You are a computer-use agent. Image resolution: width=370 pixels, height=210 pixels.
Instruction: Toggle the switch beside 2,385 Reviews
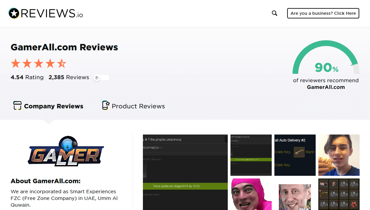pyautogui.click(x=101, y=77)
